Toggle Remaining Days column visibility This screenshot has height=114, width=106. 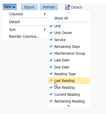[69, 47]
